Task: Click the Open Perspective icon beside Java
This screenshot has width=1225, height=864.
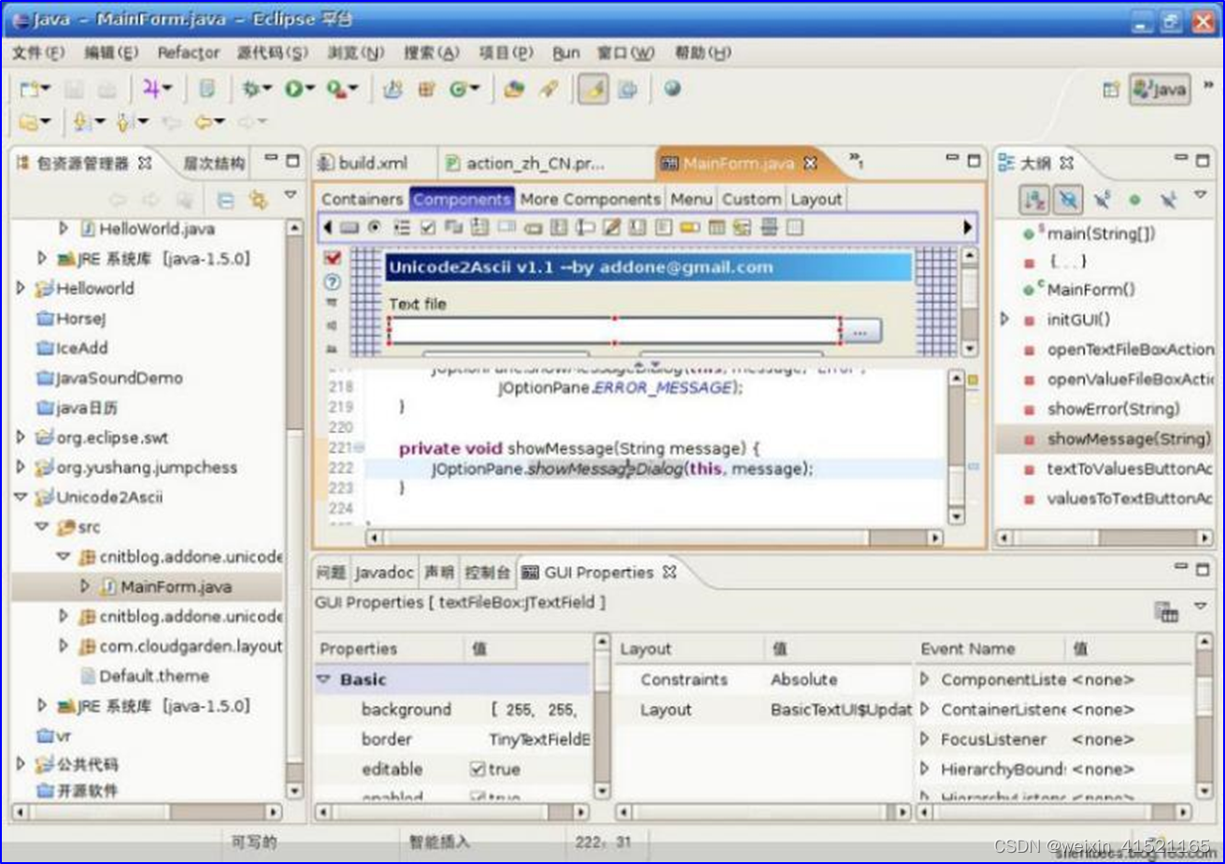Action: click(1111, 90)
